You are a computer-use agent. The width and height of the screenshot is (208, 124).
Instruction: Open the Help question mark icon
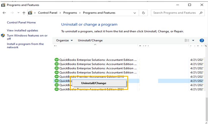(x=202, y=40)
